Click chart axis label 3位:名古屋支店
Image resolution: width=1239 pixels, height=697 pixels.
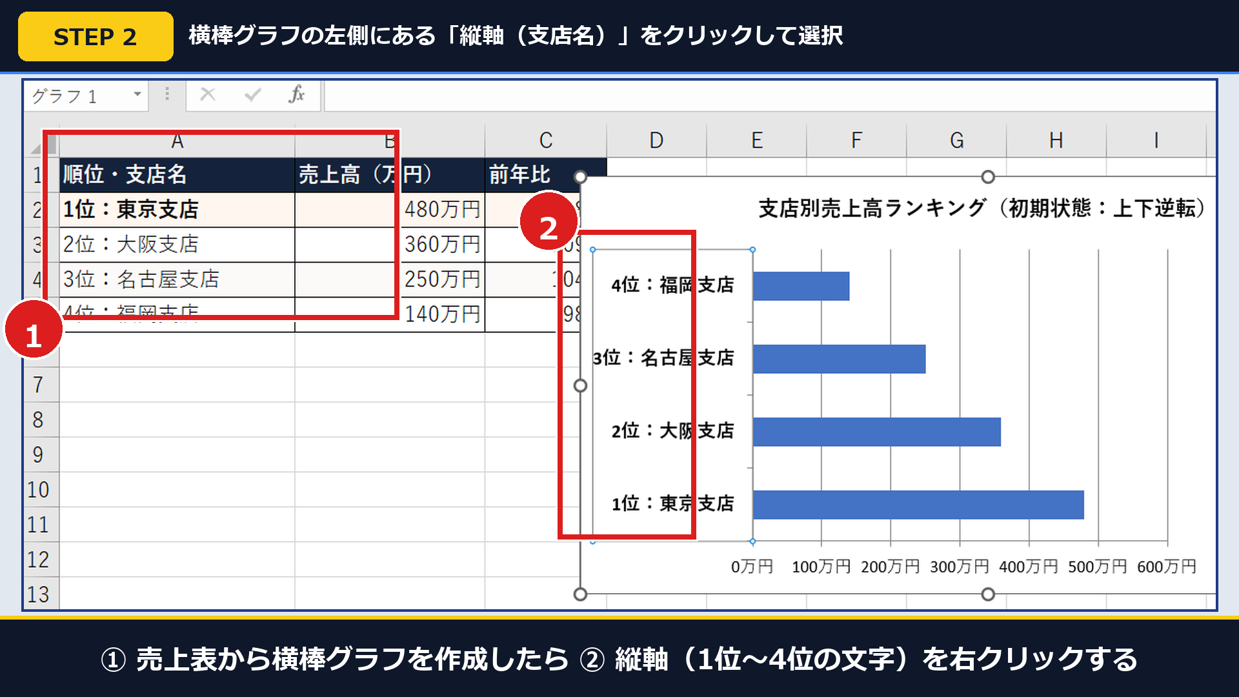(x=663, y=358)
